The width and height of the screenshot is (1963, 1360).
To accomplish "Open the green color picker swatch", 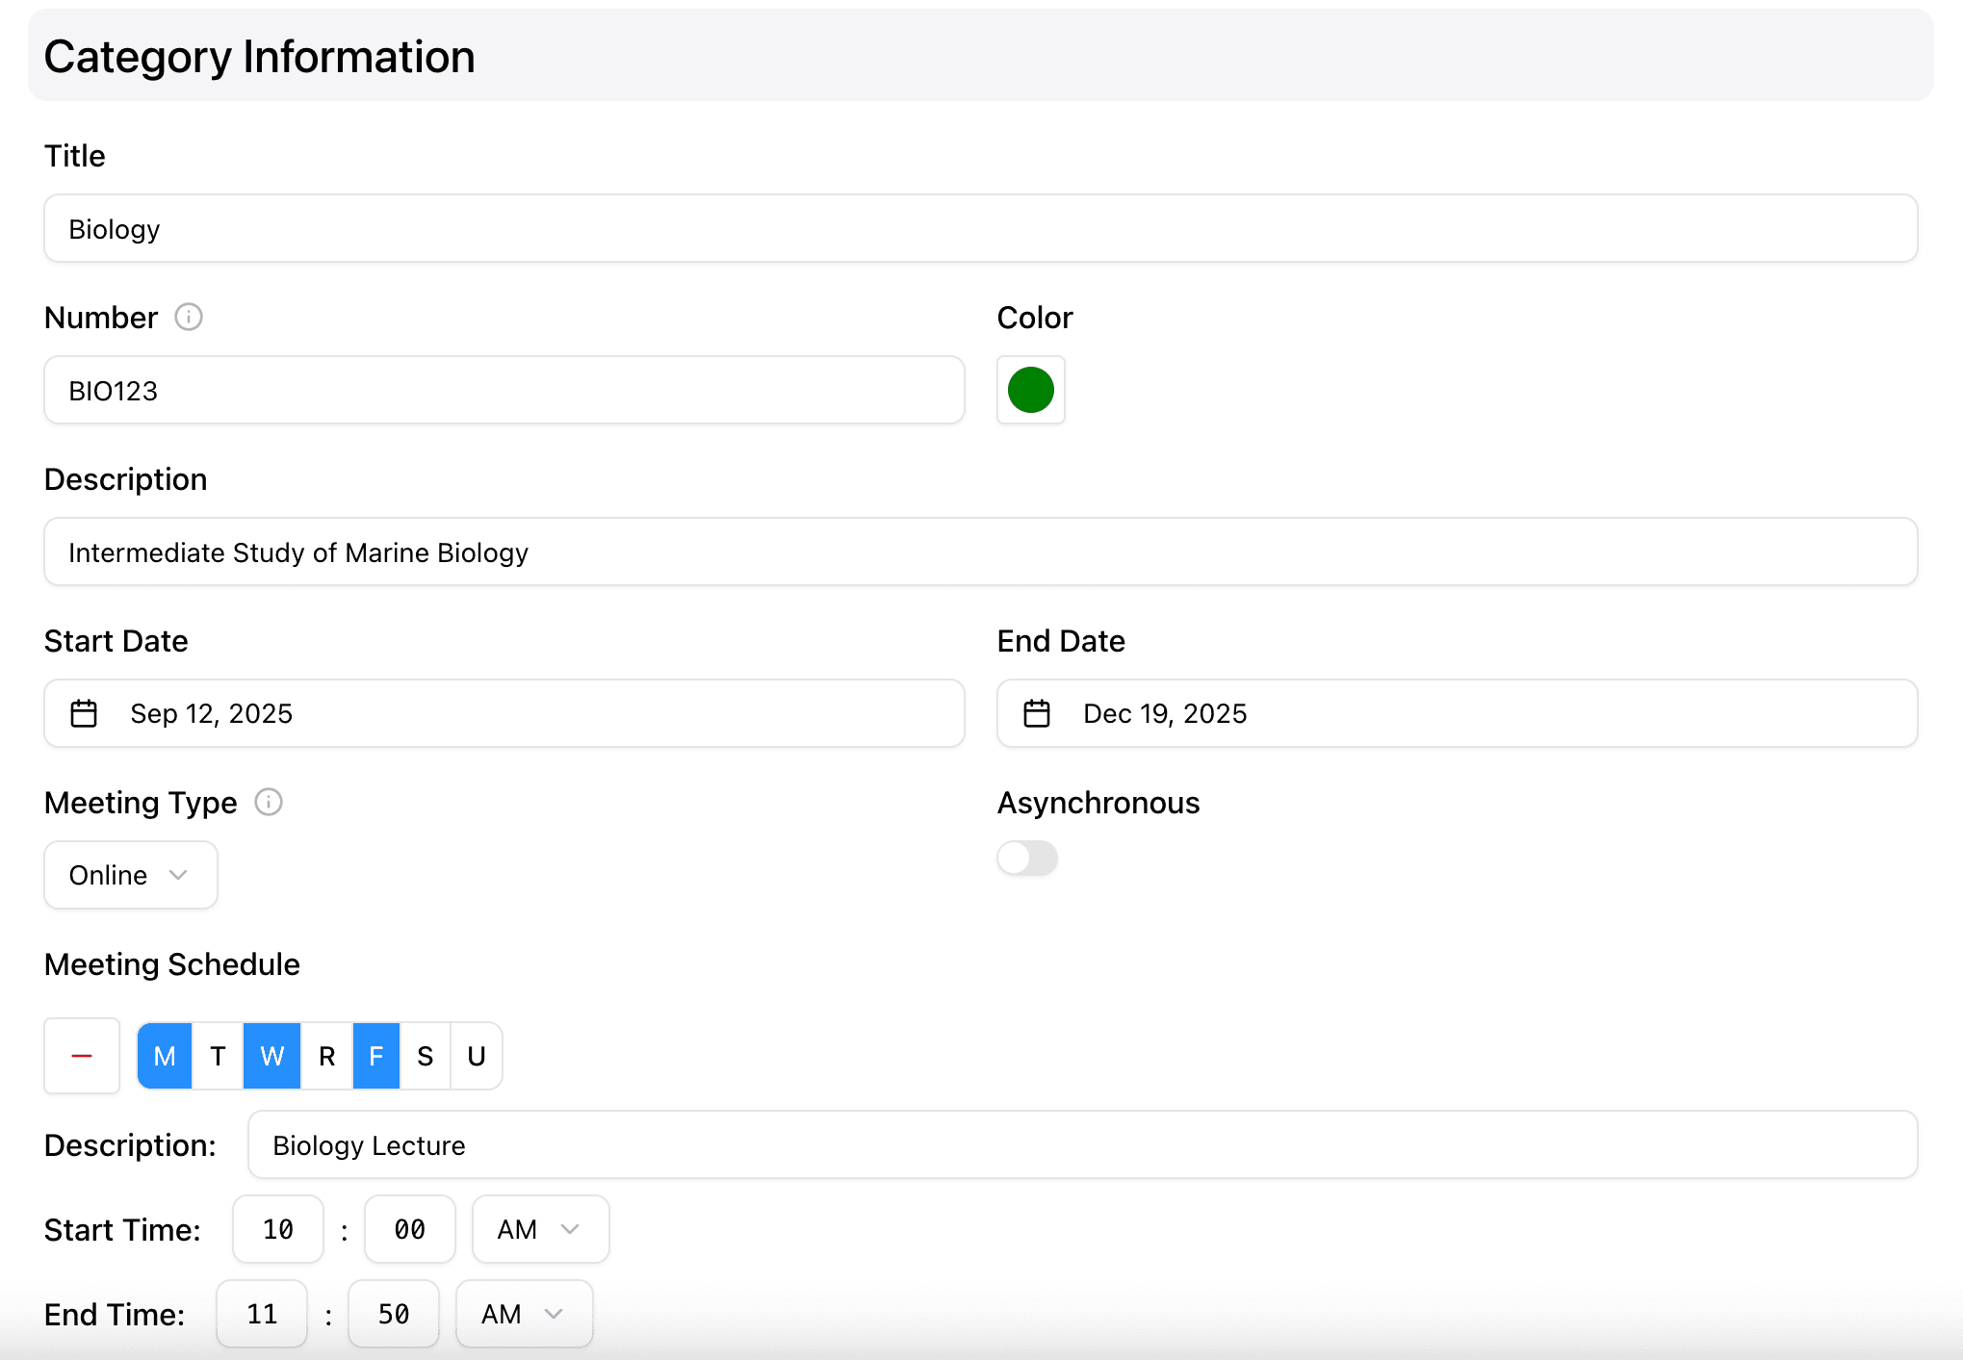I will coord(1031,390).
